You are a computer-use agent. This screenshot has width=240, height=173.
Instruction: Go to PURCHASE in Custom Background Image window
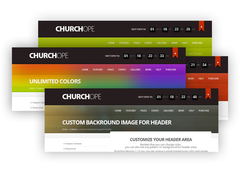204,111
